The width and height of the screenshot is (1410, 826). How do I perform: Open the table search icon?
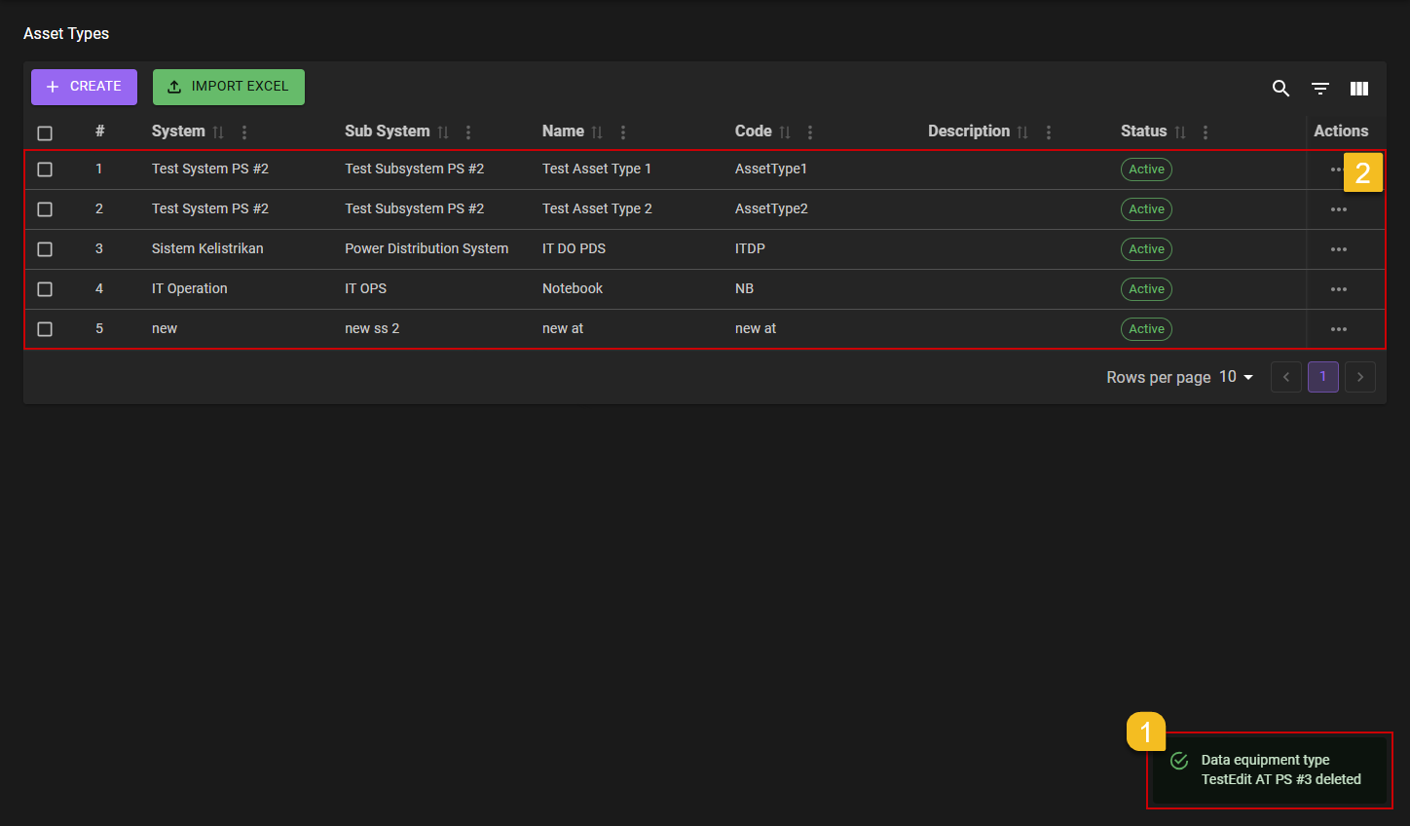tap(1280, 89)
